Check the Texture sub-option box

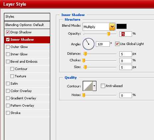pyautogui.click(x=12, y=76)
